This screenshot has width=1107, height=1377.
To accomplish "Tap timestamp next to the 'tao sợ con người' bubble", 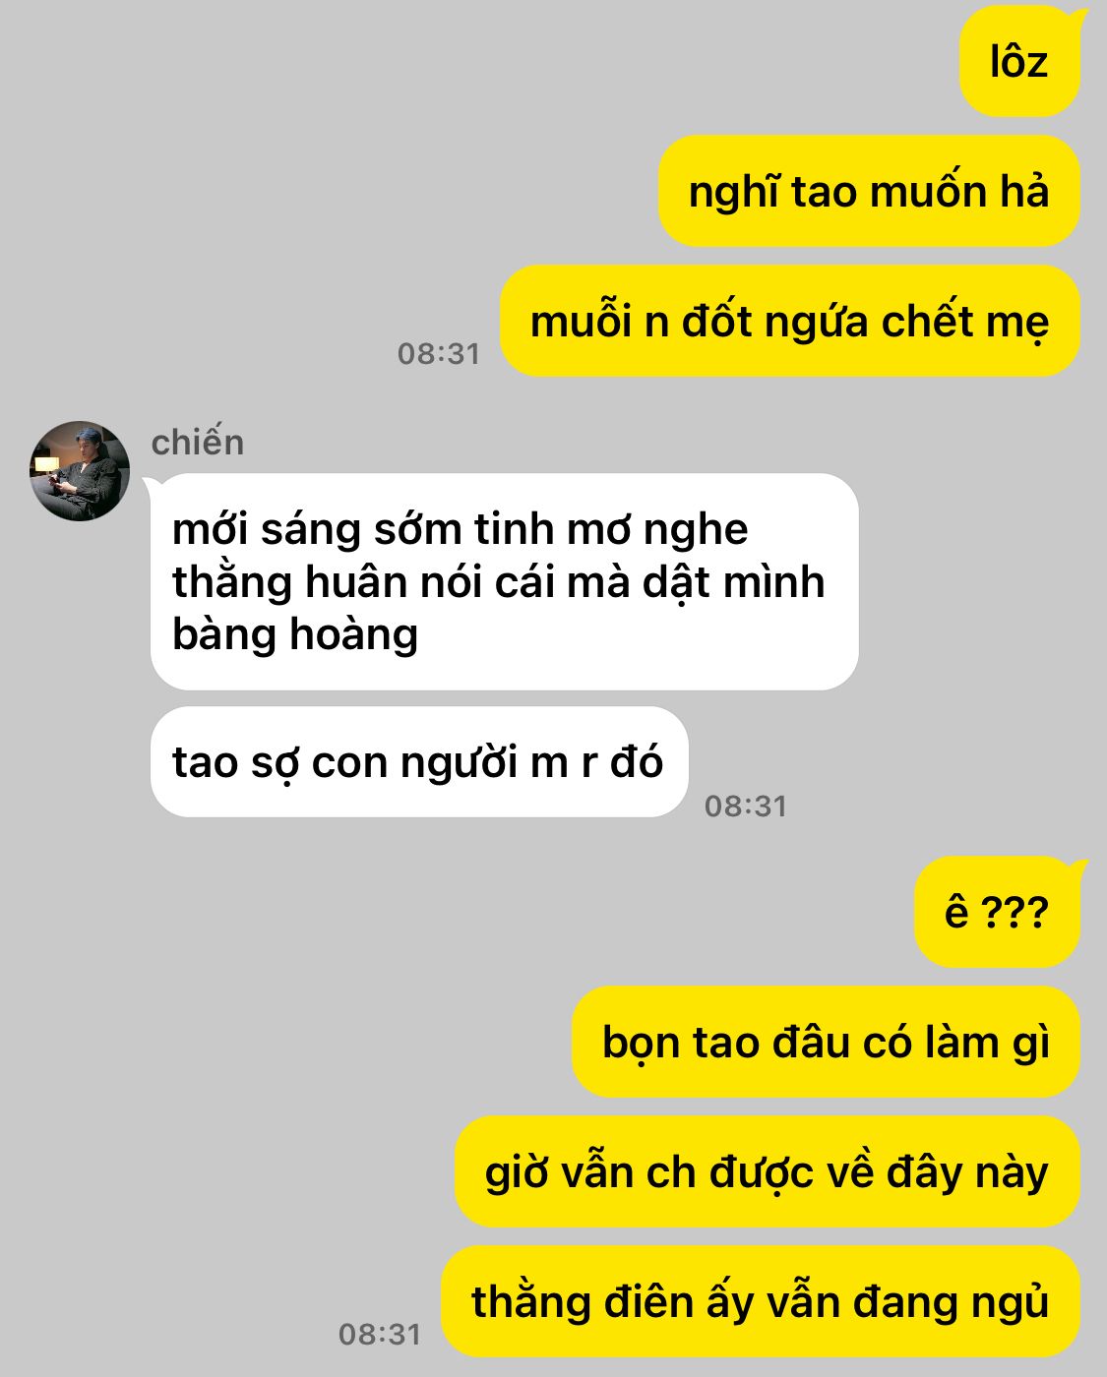I will coord(746,806).
